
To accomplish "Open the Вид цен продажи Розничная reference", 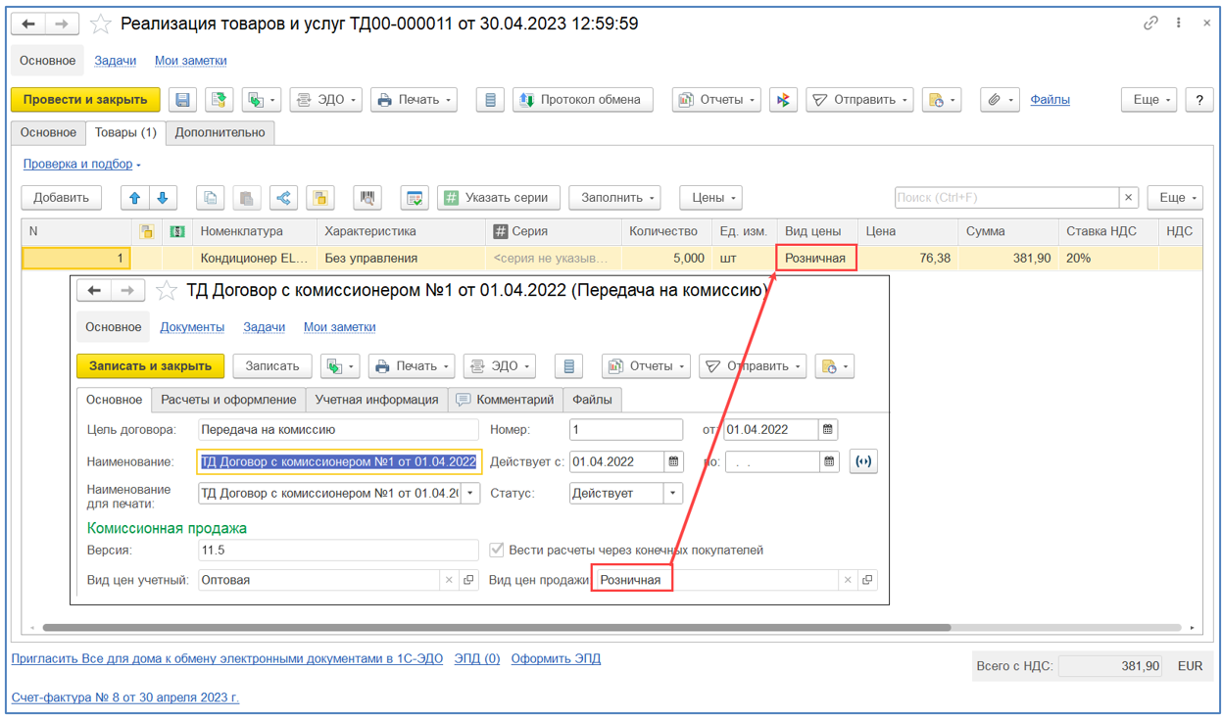I will 867,580.
